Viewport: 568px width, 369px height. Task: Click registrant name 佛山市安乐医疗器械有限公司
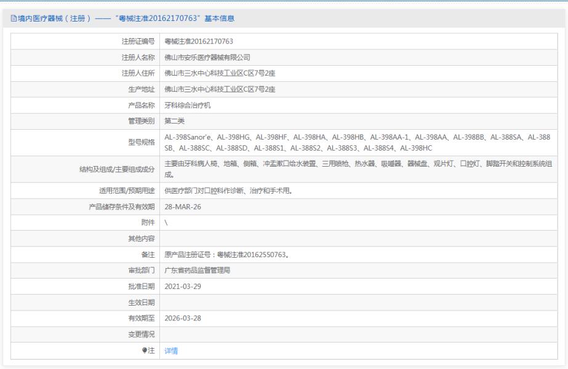(x=207, y=57)
